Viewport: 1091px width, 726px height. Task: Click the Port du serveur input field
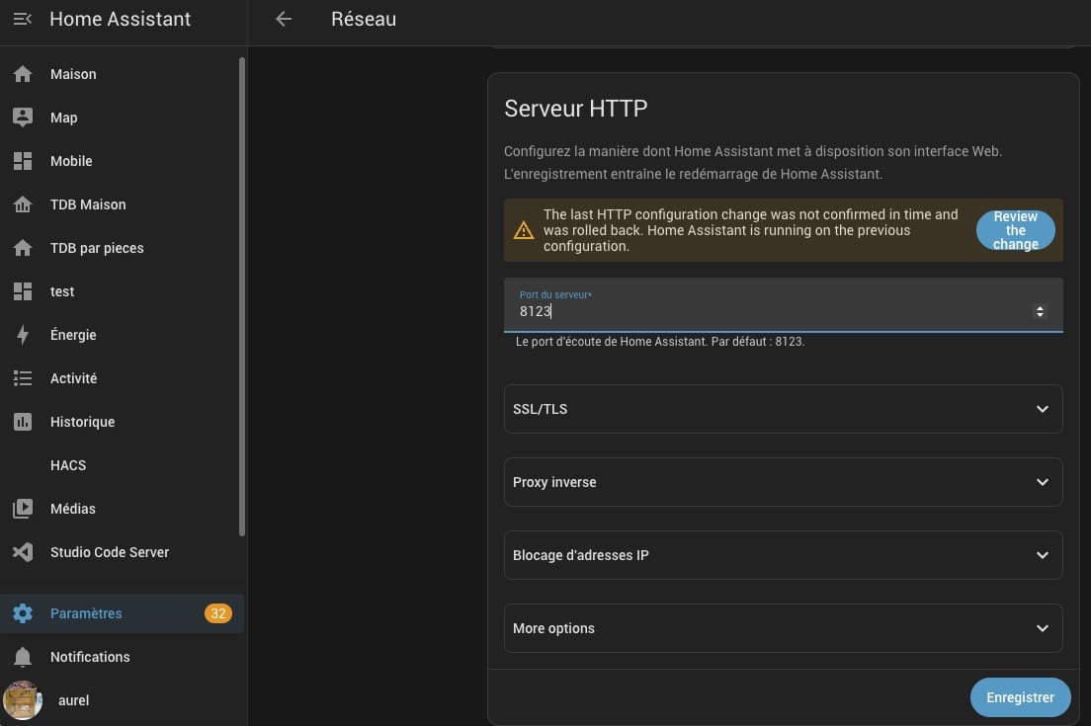click(783, 305)
